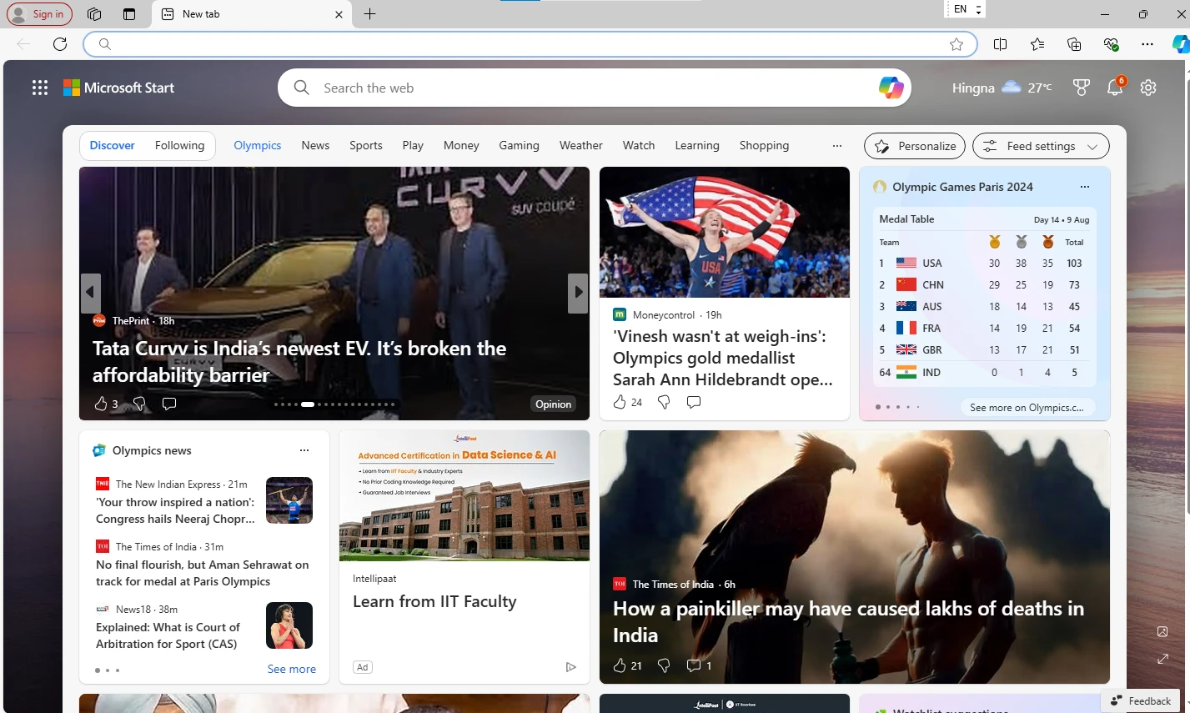1190x713 pixels.
Task: Open the notifications bell
Action: [1115, 88]
